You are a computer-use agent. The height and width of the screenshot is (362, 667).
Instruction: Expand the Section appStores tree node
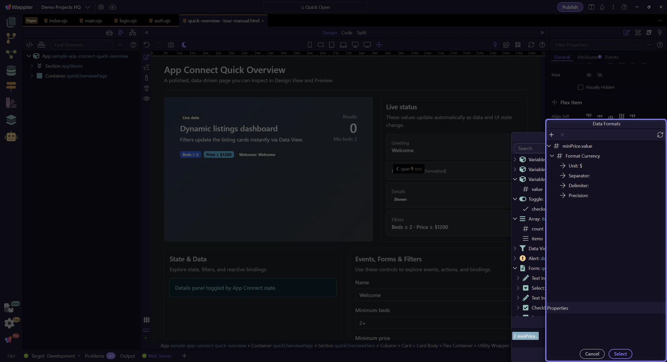click(32, 66)
